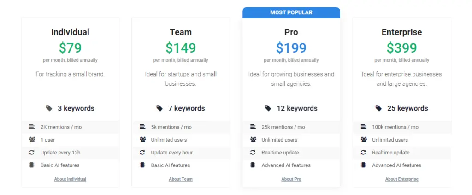This screenshot has height=195, width=472.
Task: Click the AI chip icon in Enterprise plan
Action: [x=364, y=165]
